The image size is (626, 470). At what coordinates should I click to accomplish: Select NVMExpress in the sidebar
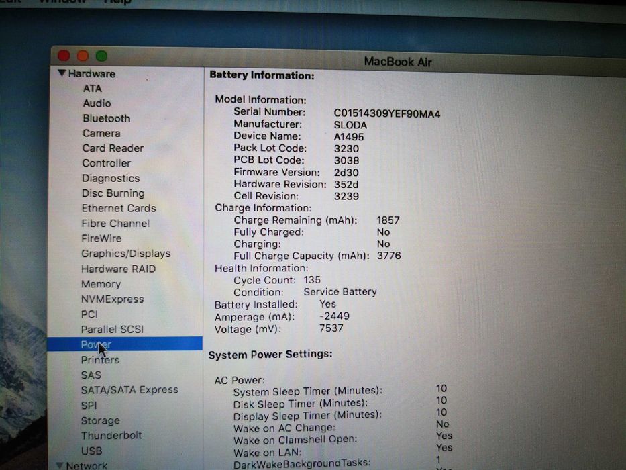(x=112, y=299)
